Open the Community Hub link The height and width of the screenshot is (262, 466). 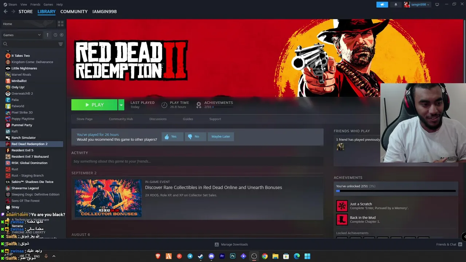click(x=121, y=119)
